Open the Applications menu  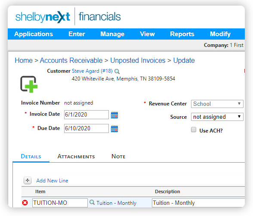[34, 34]
